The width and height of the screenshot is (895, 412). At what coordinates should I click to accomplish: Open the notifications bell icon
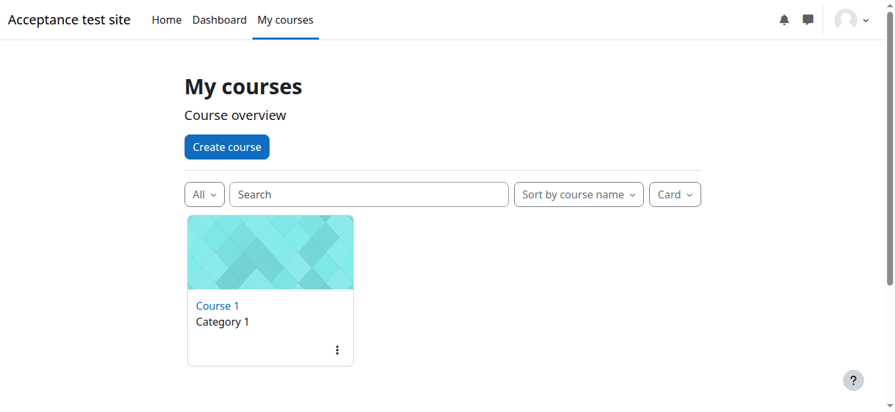(784, 20)
